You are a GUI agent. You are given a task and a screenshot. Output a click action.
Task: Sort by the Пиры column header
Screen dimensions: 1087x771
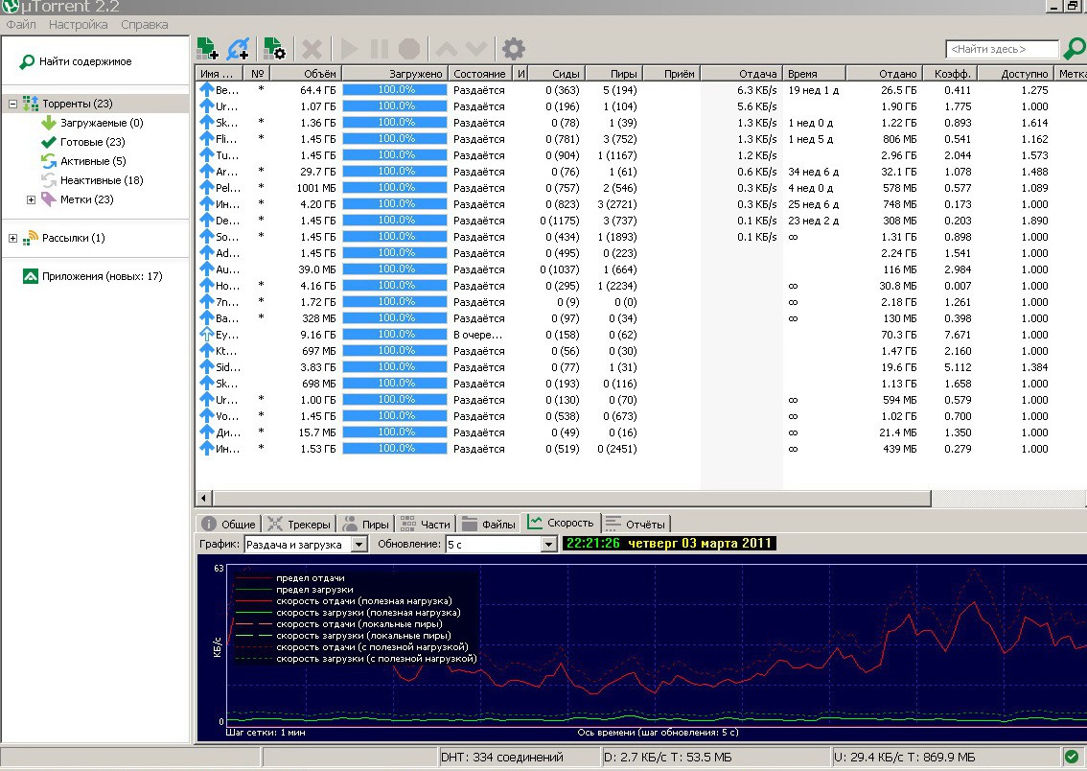point(614,74)
